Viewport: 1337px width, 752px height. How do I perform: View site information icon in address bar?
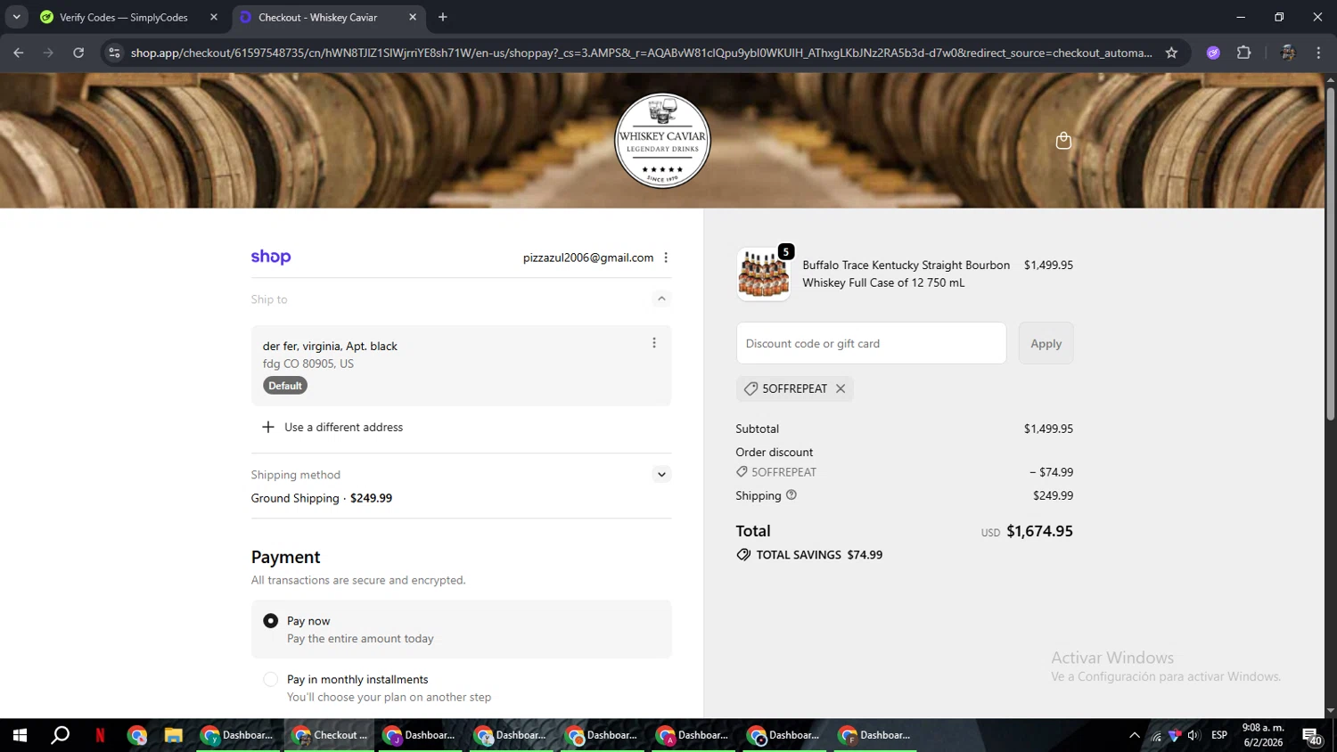pos(114,53)
